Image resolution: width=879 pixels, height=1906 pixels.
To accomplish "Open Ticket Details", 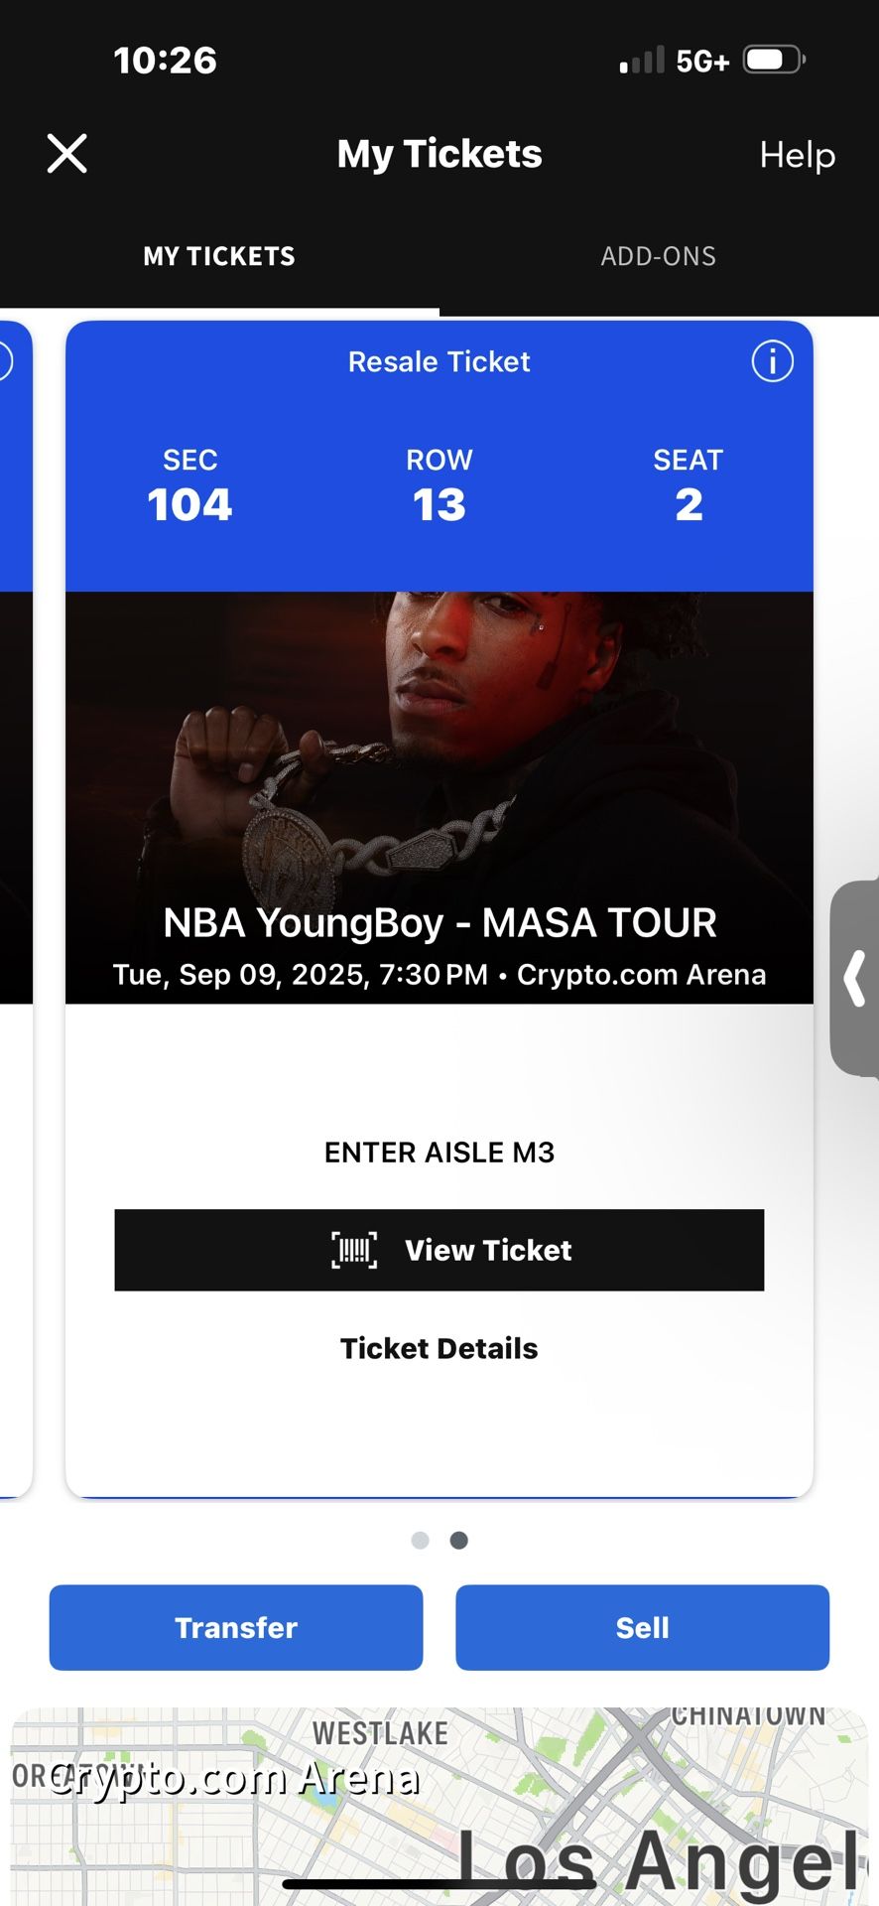I will [439, 1348].
